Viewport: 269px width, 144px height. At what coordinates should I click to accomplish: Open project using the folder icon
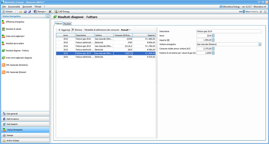[x=21, y=12]
